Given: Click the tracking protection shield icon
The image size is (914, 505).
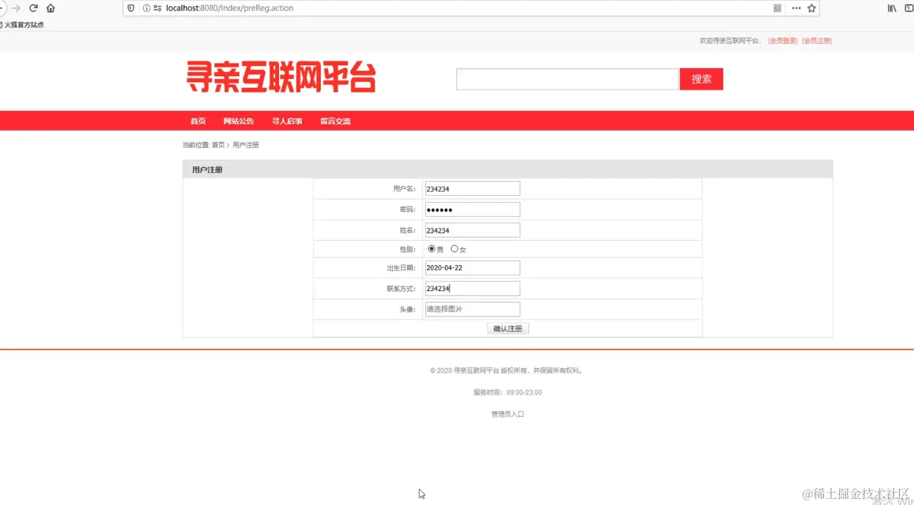Looking at the screenshot, I should point(131,8).
